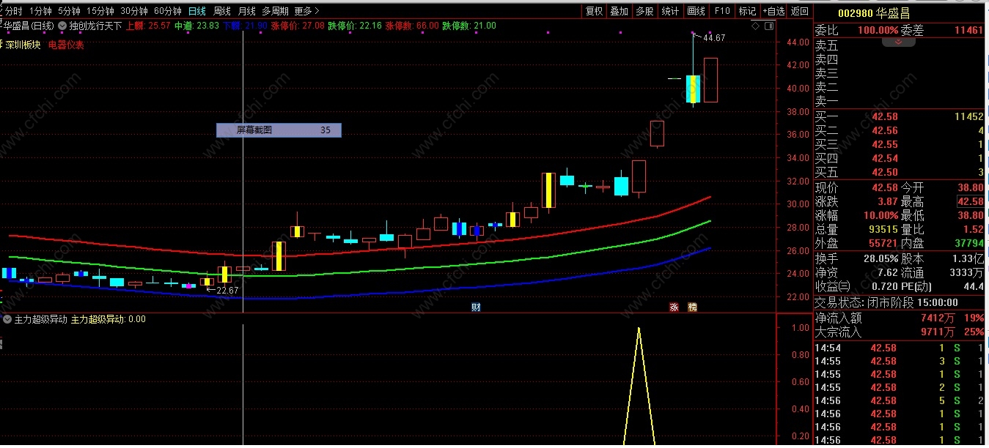This screenshot has width=989, height=448.
Task: Click the 总量 93515 value
Action: [x=884, y=230]
